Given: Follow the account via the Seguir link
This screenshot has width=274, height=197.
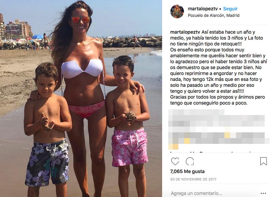Looking at the screenshot, I should 230,9.
